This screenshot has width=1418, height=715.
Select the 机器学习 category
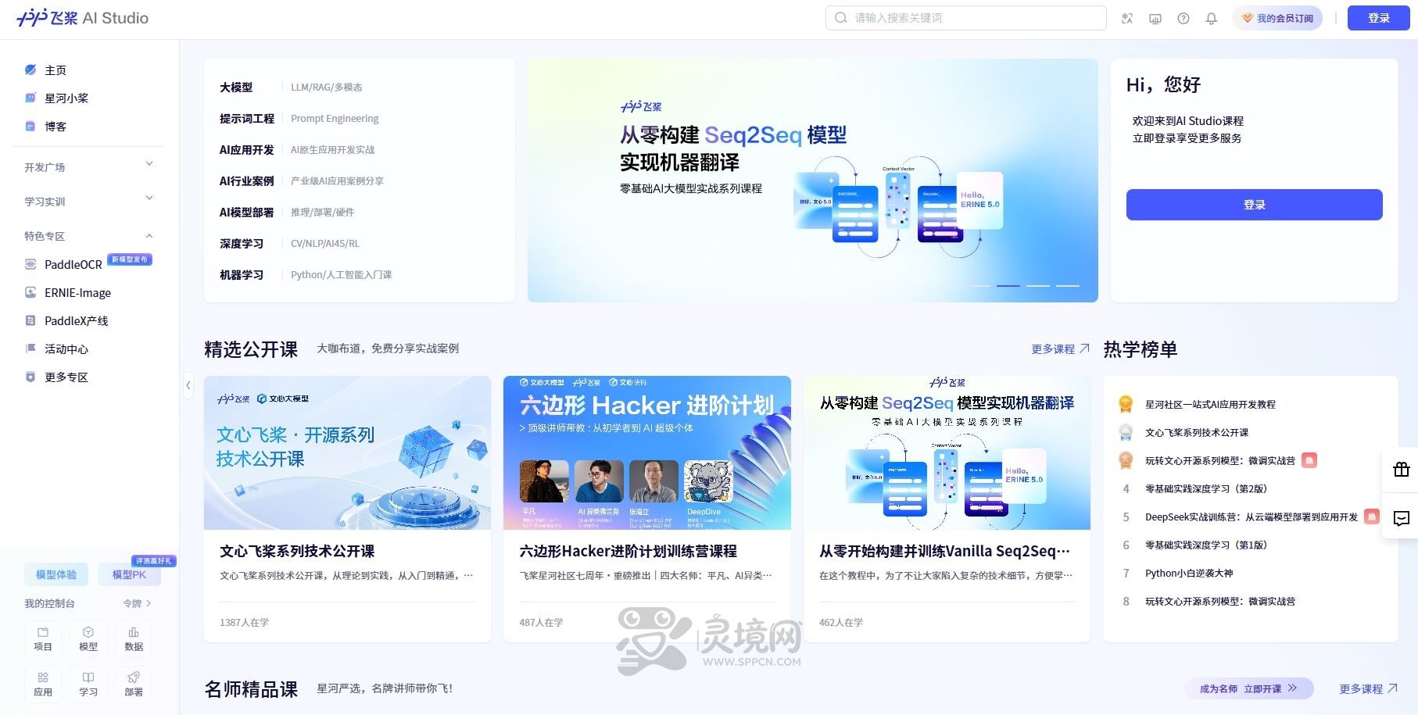point(242,275)
